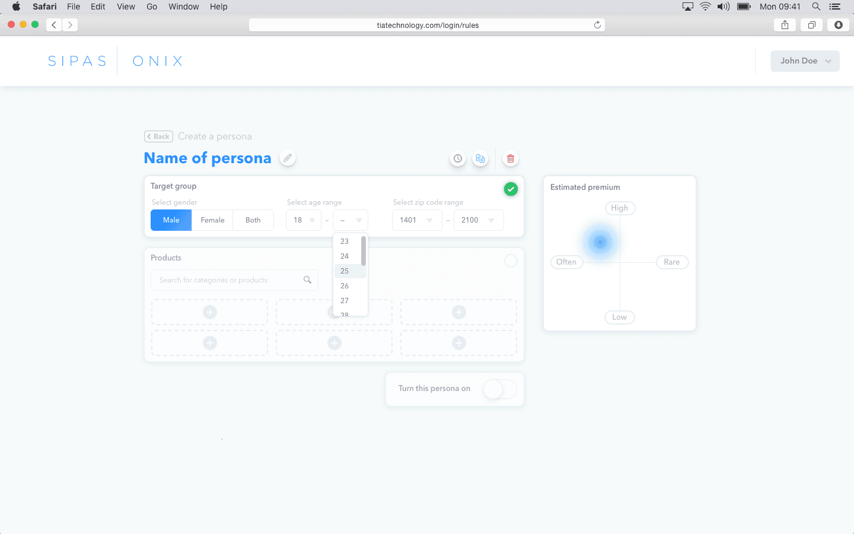Open the lower age range dropdown showing 18
854x534 pixels.
[x=303, y=220]
